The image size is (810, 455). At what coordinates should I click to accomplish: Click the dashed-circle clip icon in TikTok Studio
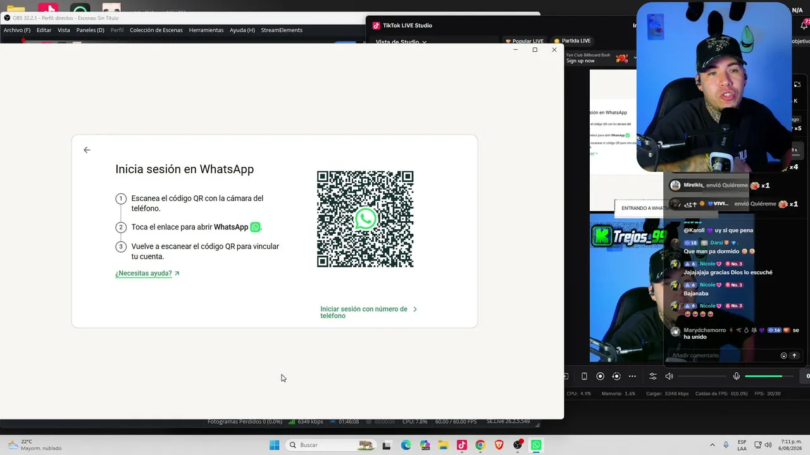pyautogui.click(x=616, y=377)
